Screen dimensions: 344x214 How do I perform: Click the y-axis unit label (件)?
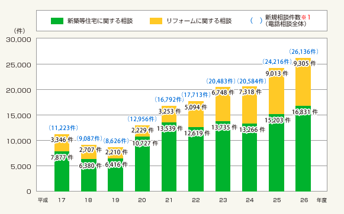20,31
